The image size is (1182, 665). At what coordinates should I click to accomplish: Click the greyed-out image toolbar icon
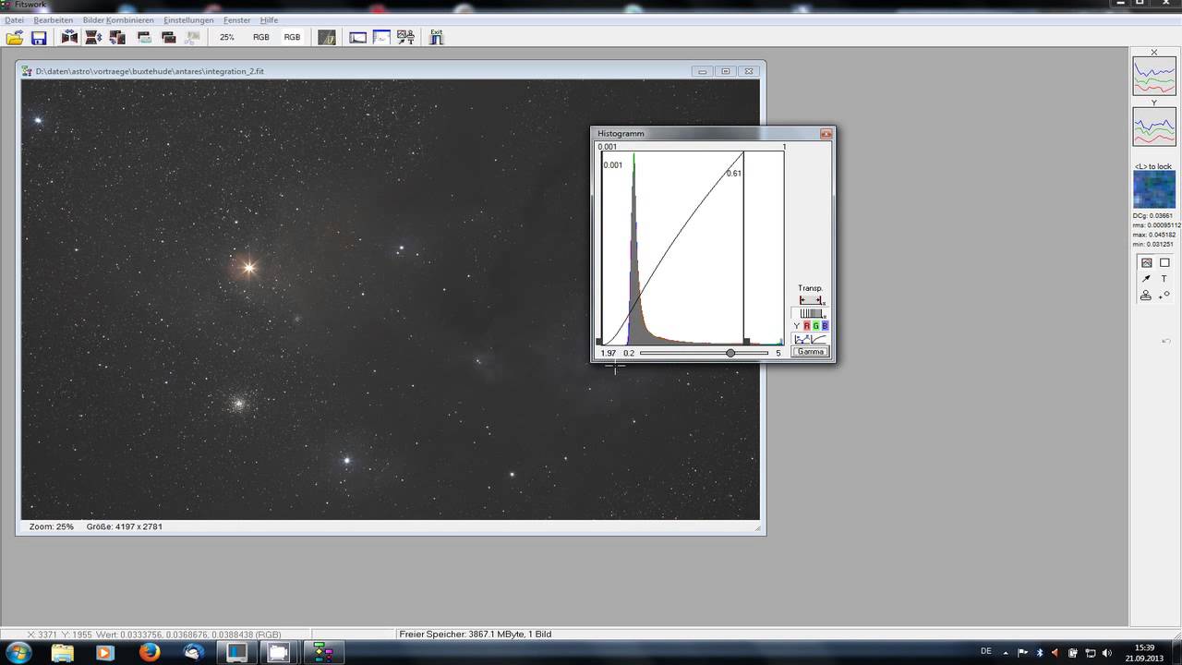(x=193, y=38)
